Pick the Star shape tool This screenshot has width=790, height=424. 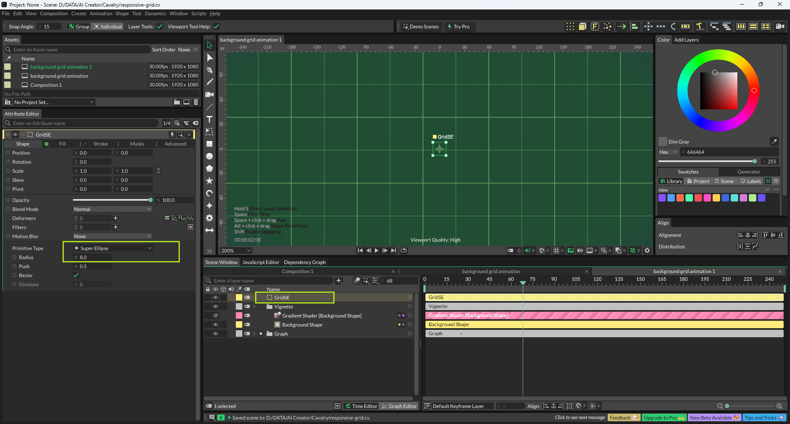[209, 181]
